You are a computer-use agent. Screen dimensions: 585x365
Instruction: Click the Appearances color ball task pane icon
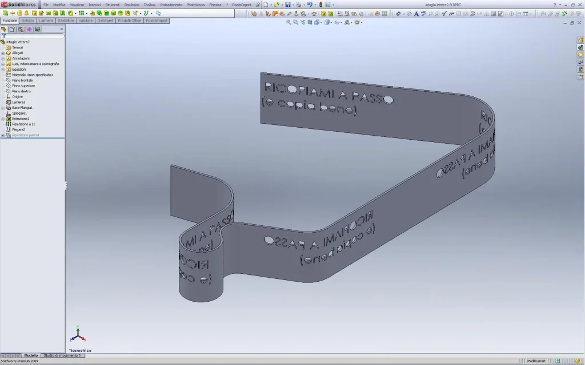580,69
